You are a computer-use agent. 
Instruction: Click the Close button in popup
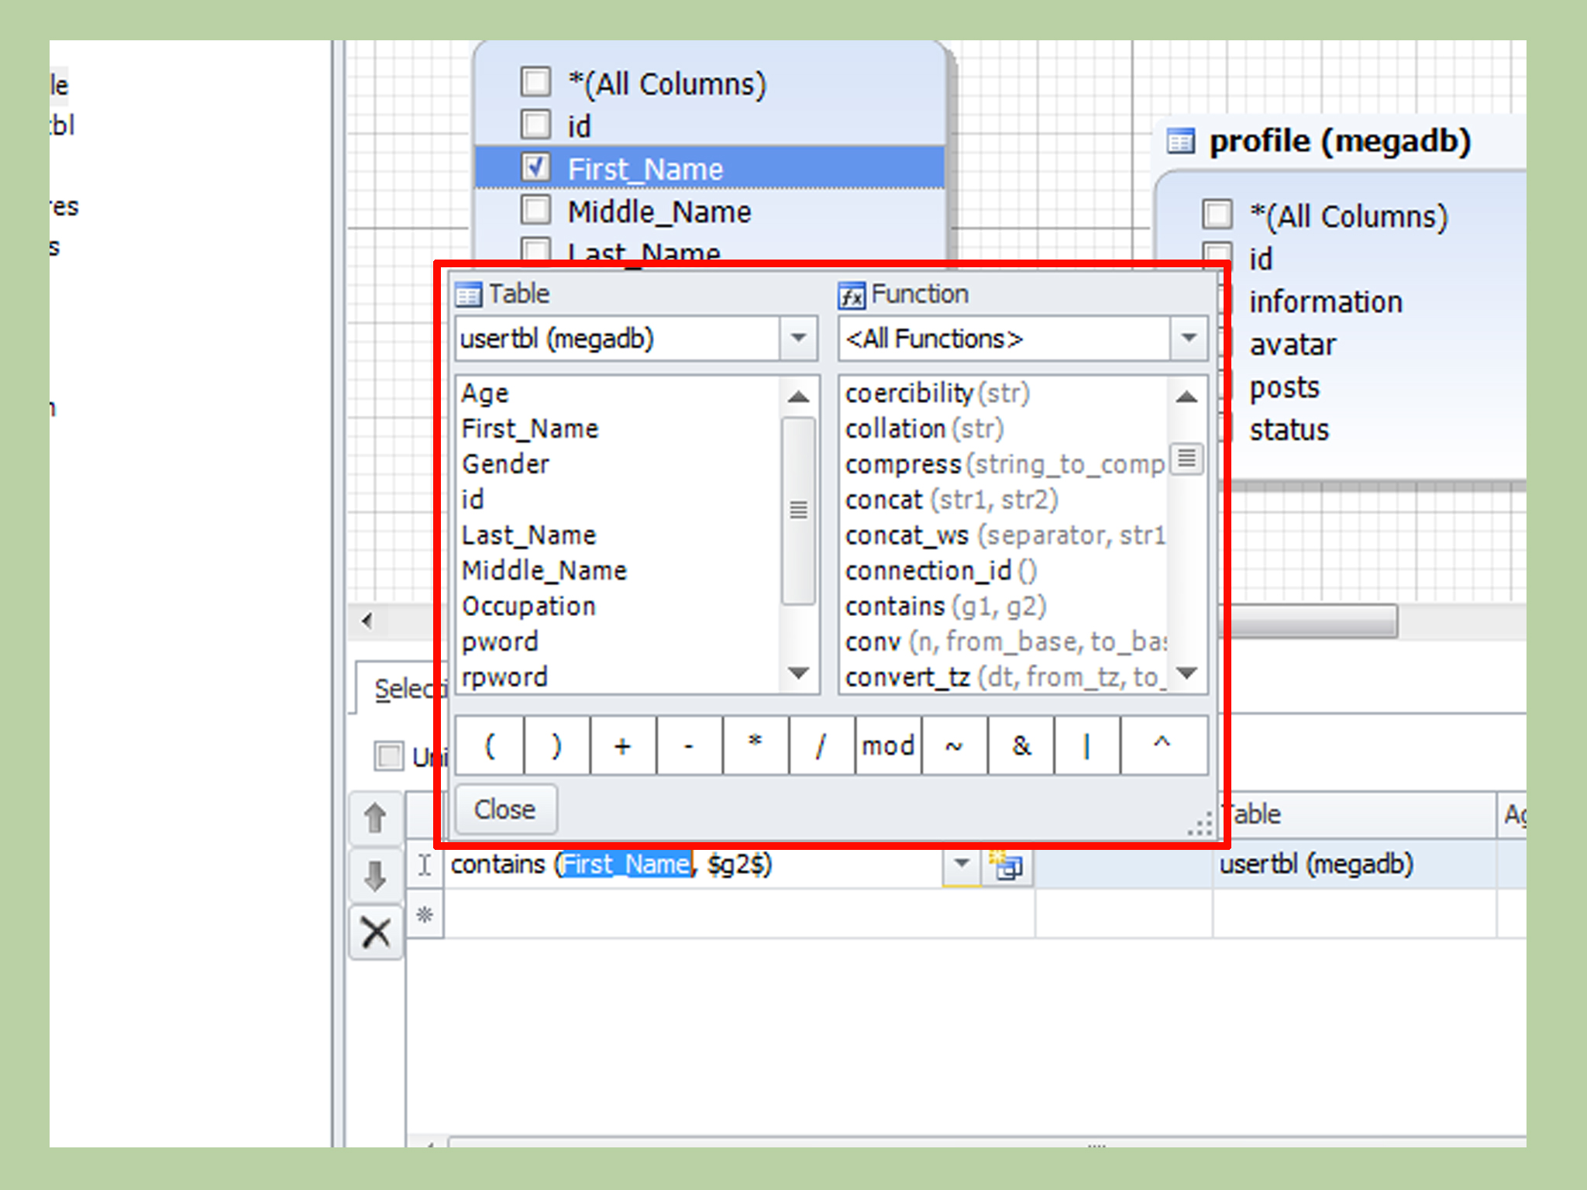pos(505,810)
